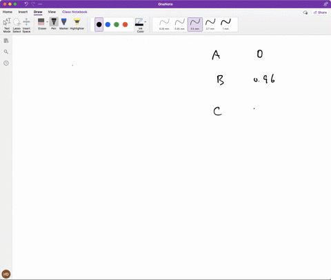Undo the last action

coord(26,4)
